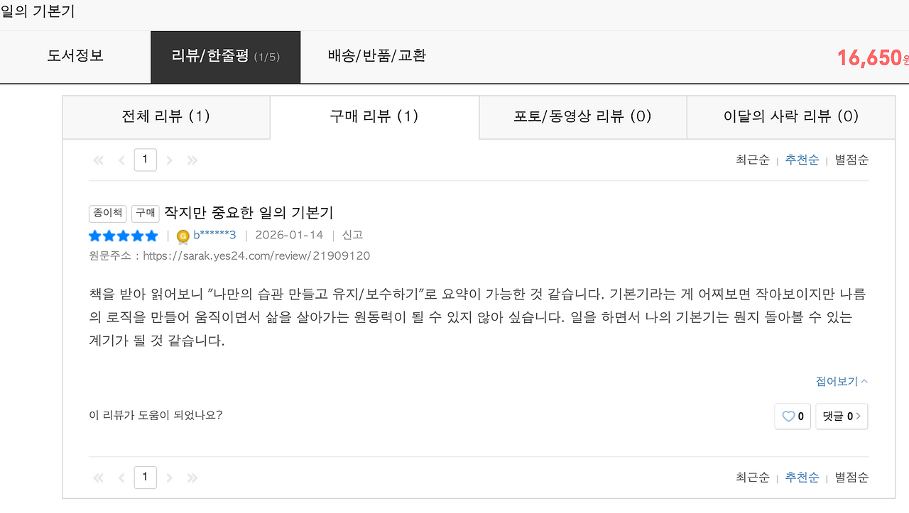
Task: Toggle the heart like on the review
Action: [792, 416]
